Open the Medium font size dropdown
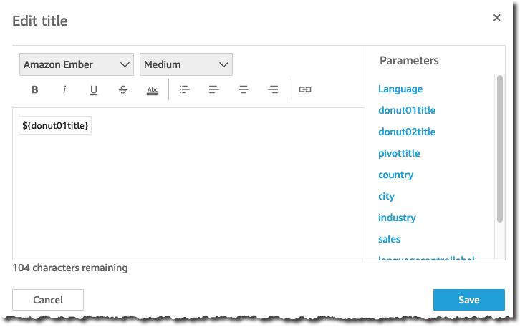 (186, 64)
